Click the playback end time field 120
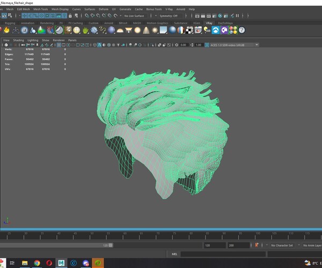Image resolution: width=322 pixels, height=268 pixels. click(x=214, y=245)
